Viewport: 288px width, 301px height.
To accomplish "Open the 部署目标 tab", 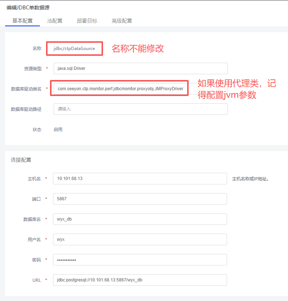I will [87, 21].
